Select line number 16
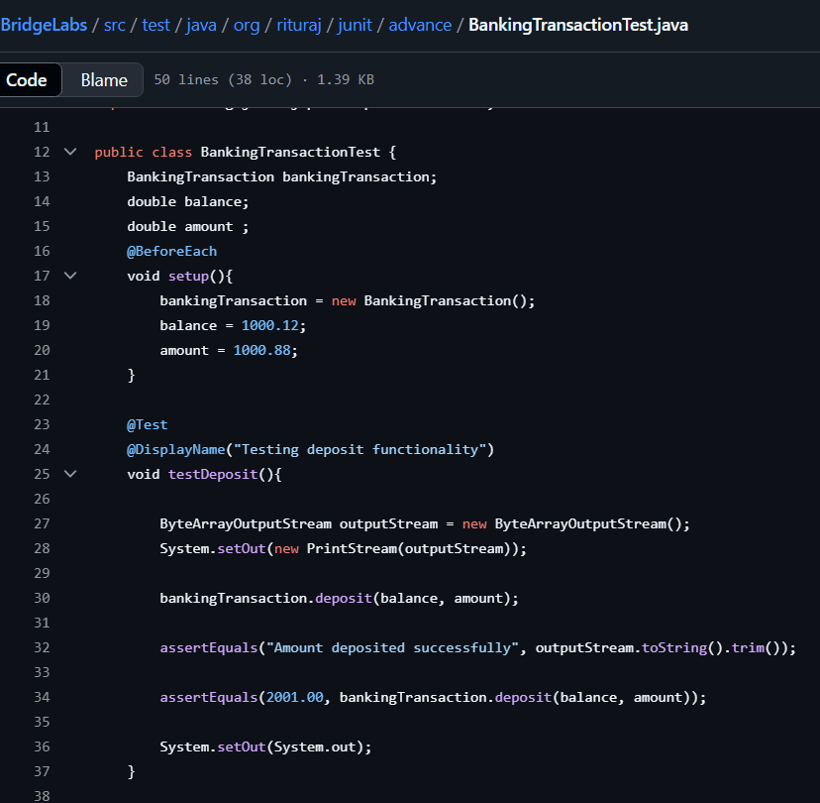Image resolution: width=820 pixels, height=803 pixels. (x=42, y=251)
